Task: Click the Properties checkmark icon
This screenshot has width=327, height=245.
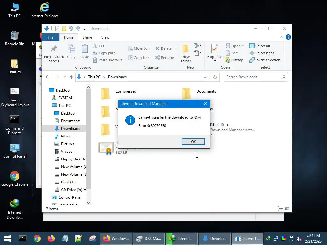Action: (x=215, y=49)
